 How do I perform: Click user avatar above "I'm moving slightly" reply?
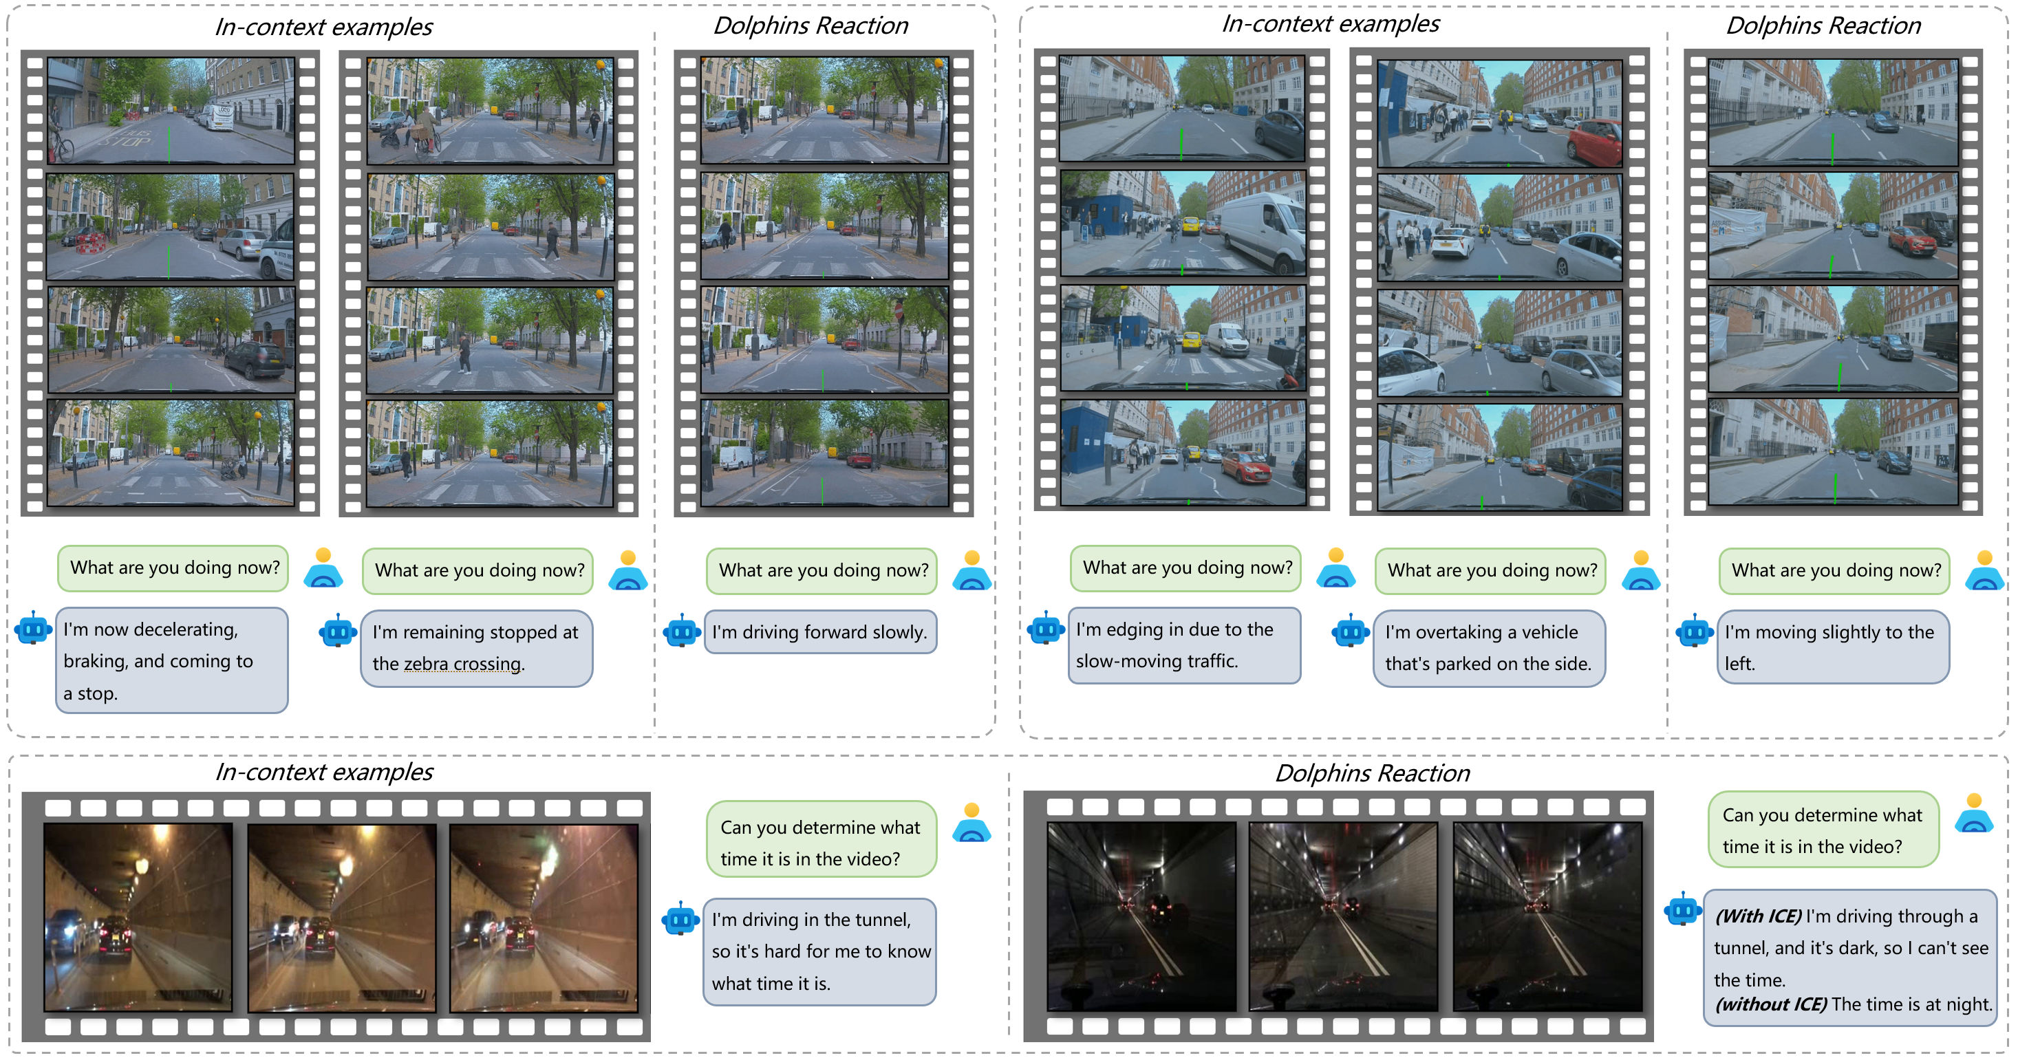click(x=1984, y=571)
